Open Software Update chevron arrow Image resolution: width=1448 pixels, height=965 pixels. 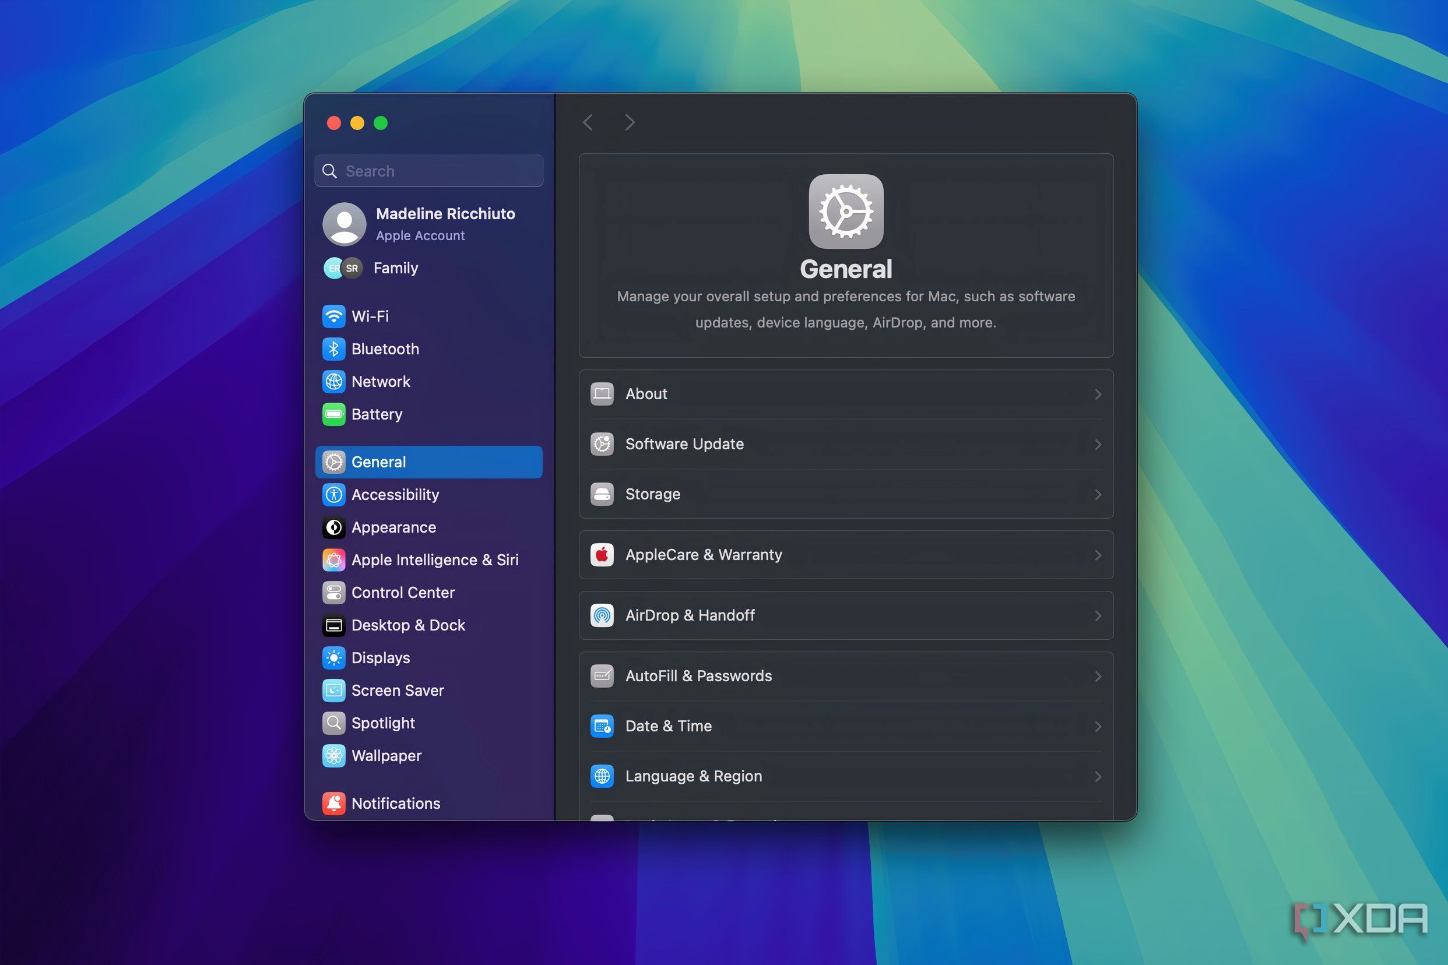coord(1098,445)
